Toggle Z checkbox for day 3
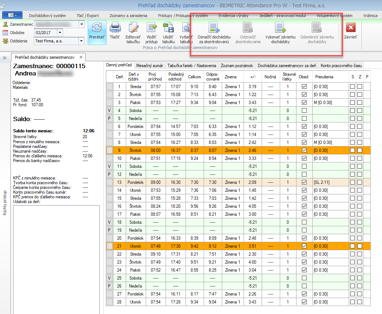This screenshot has height=314, width=382. (x=360, y=103)
